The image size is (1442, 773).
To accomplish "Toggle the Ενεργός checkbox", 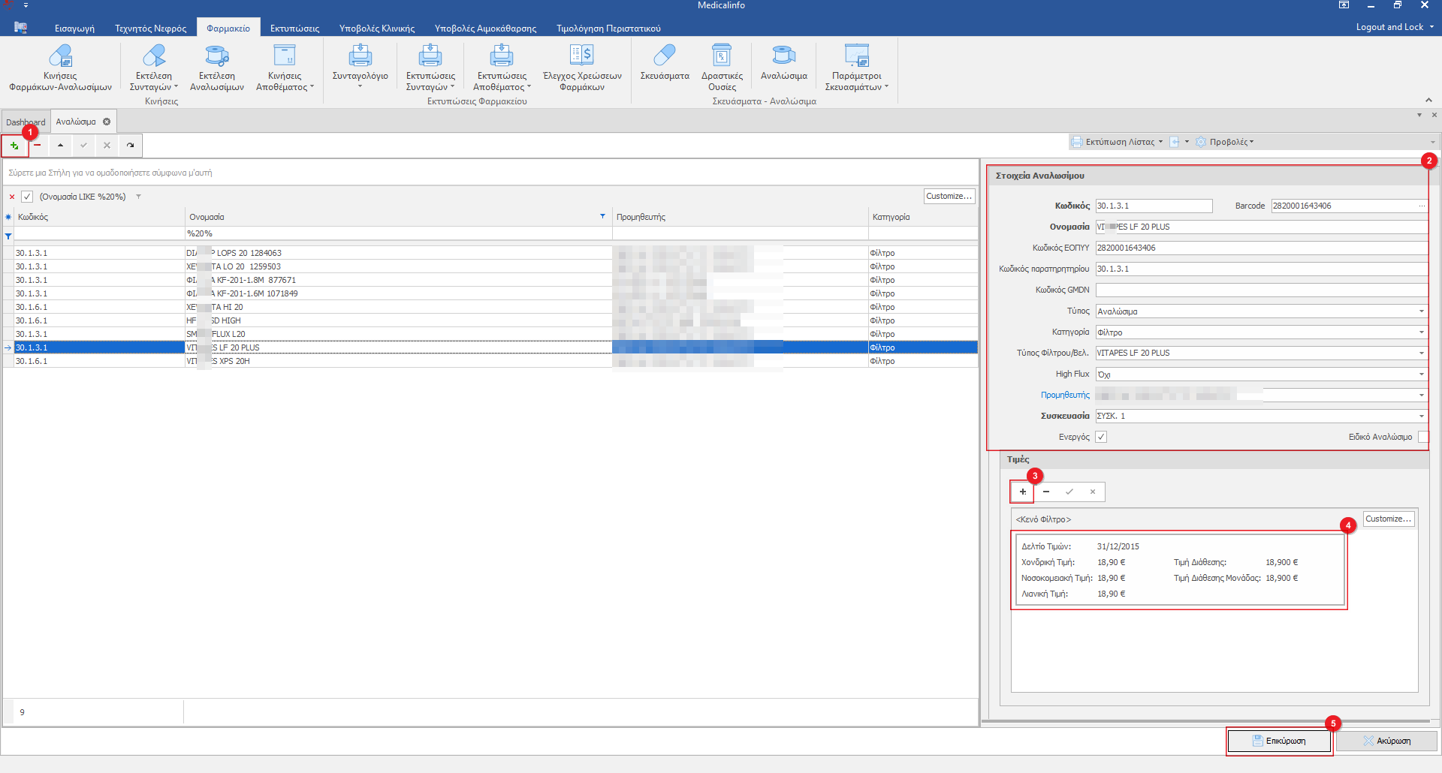I will click(1101, 437).
